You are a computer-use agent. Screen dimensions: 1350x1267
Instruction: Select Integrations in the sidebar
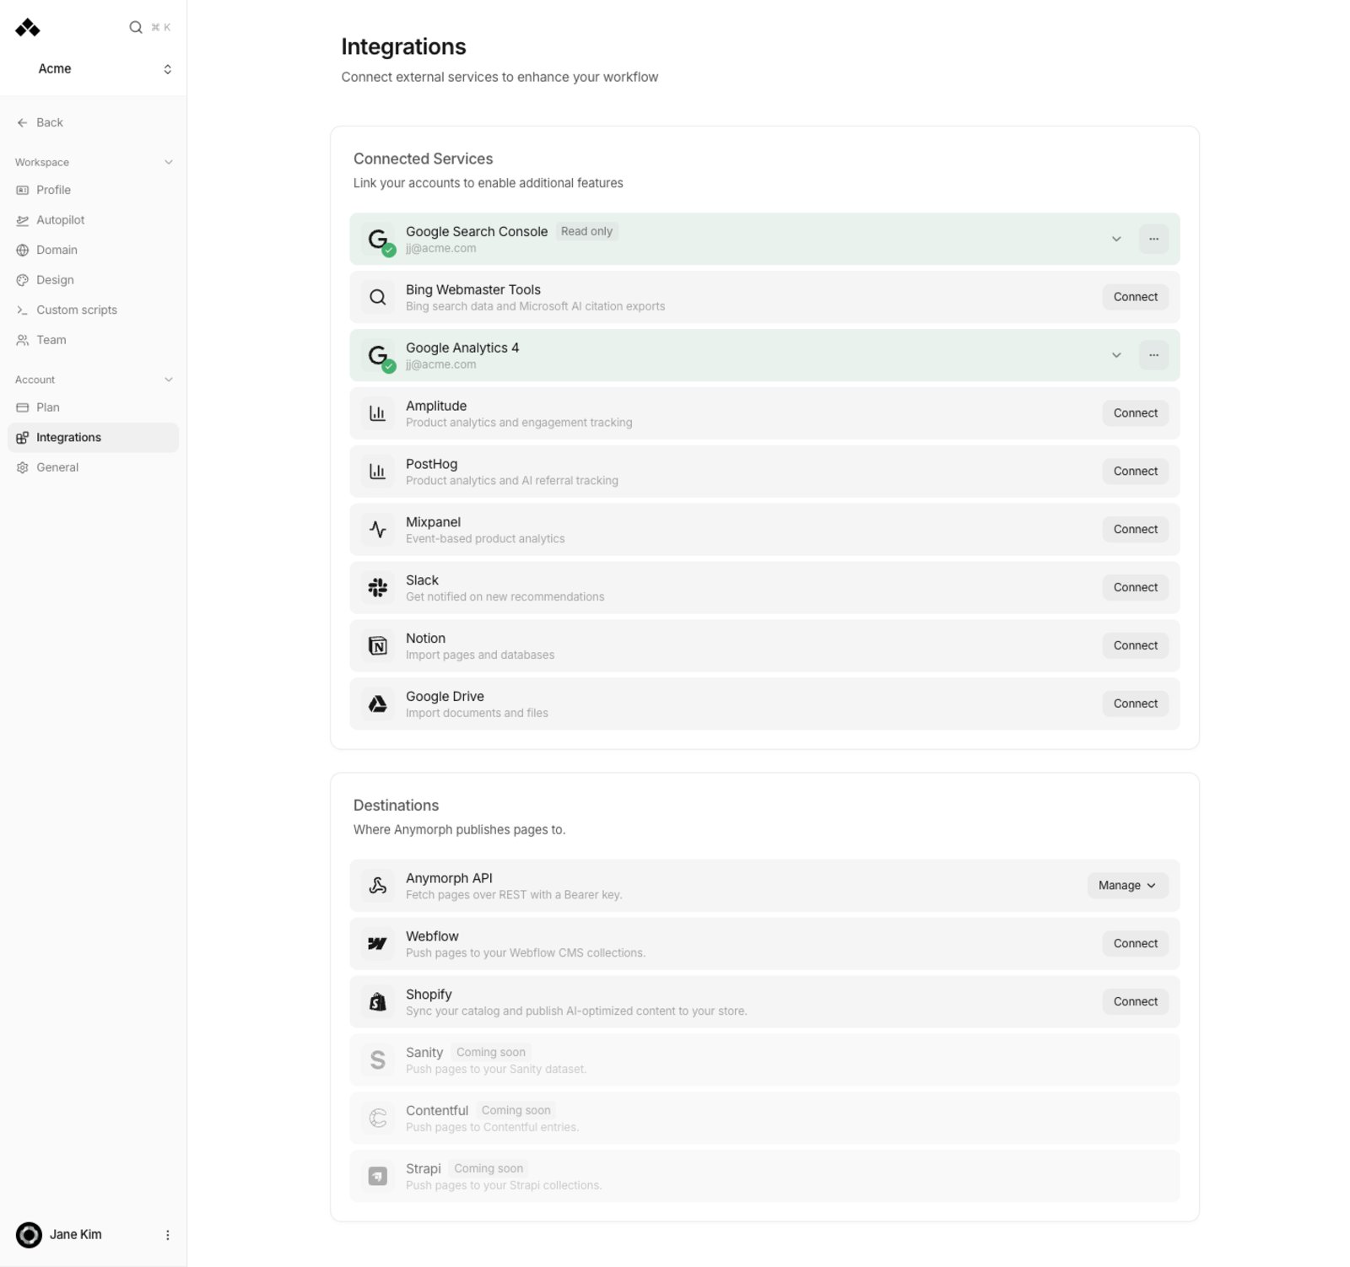[x=93, y=437]
